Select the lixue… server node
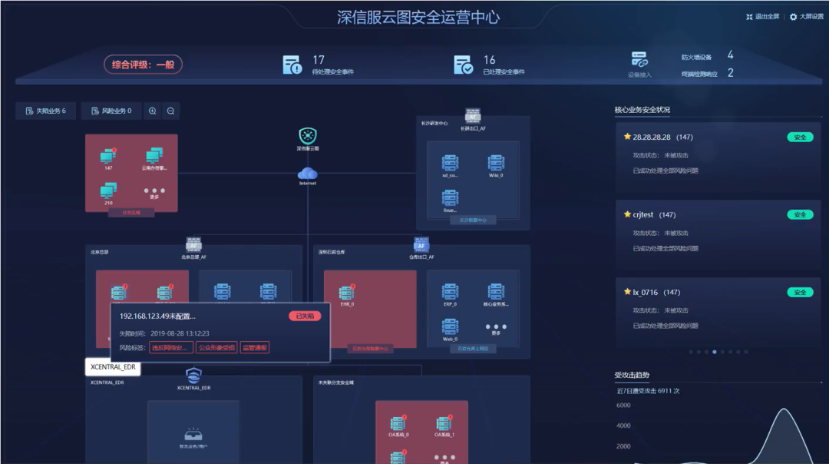The width and height of the screenshot is (829, 464). tap(450, 197)
